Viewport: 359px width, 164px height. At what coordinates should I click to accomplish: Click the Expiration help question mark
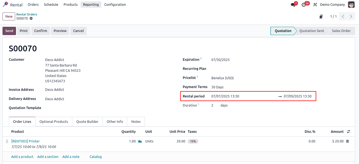(x=201, y=59)
